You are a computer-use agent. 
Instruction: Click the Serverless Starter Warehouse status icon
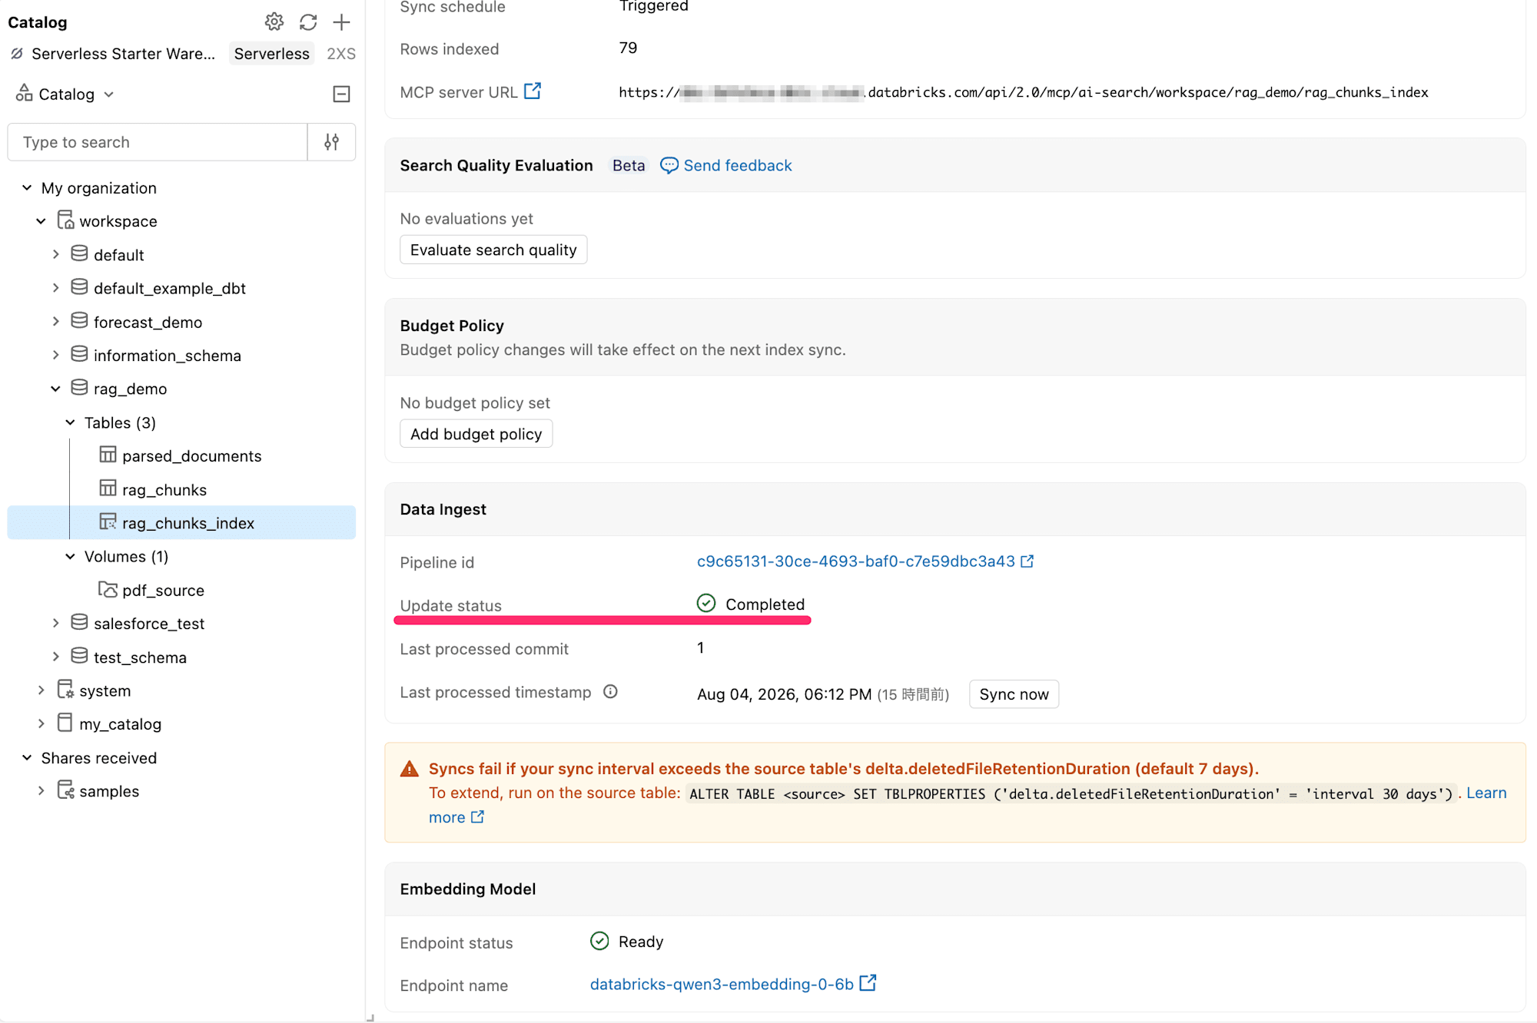pos(17,54)
